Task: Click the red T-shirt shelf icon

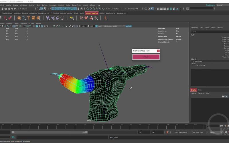Action: (x=86, y=18)
